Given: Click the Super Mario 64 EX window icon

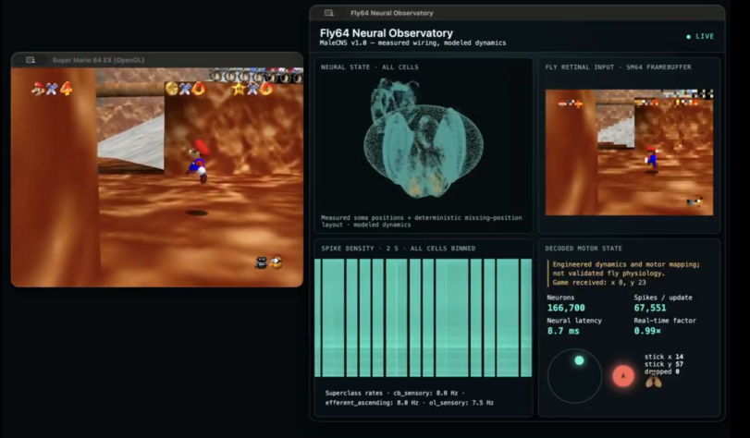Looking at the screenshot, I should (x=31, y=60).
